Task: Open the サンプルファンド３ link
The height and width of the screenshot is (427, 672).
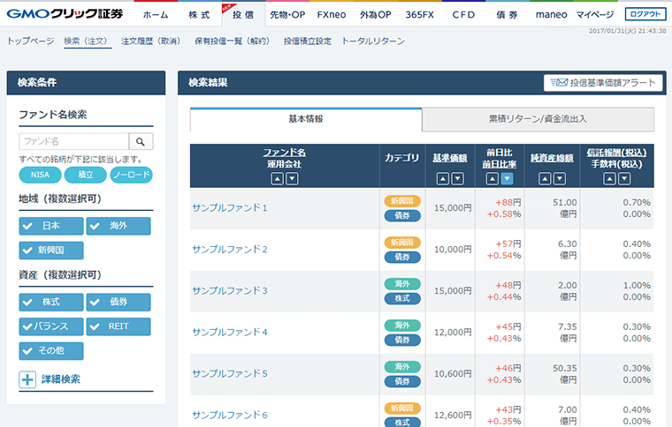Action: 230,290
